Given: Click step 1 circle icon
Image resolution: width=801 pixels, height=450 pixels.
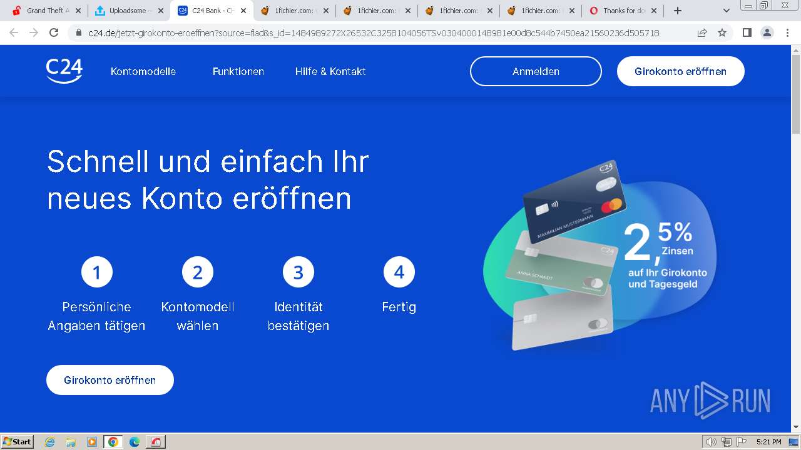Looking at the screenshot, I should pos(97,272).
